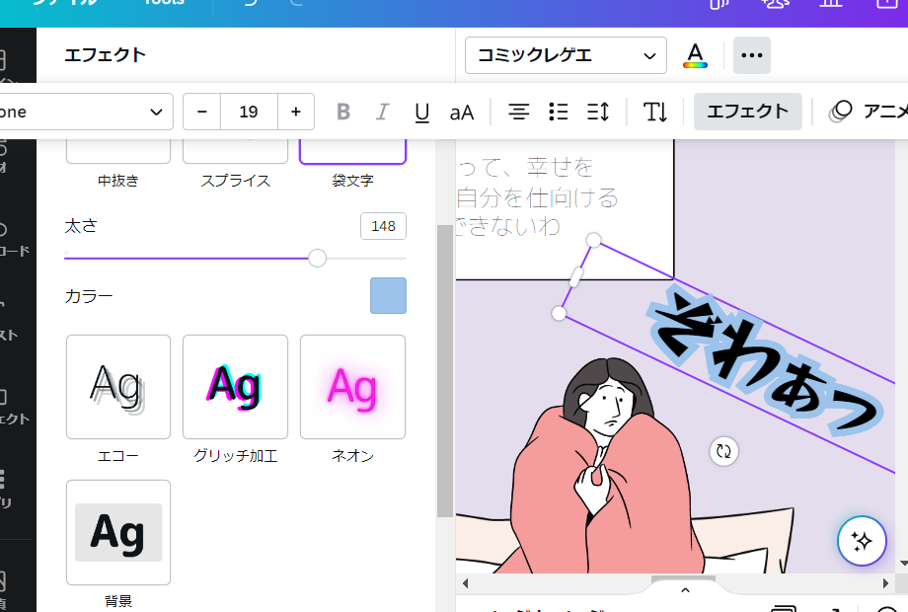
Task: Change text alignment
Action: coord(519,112)
